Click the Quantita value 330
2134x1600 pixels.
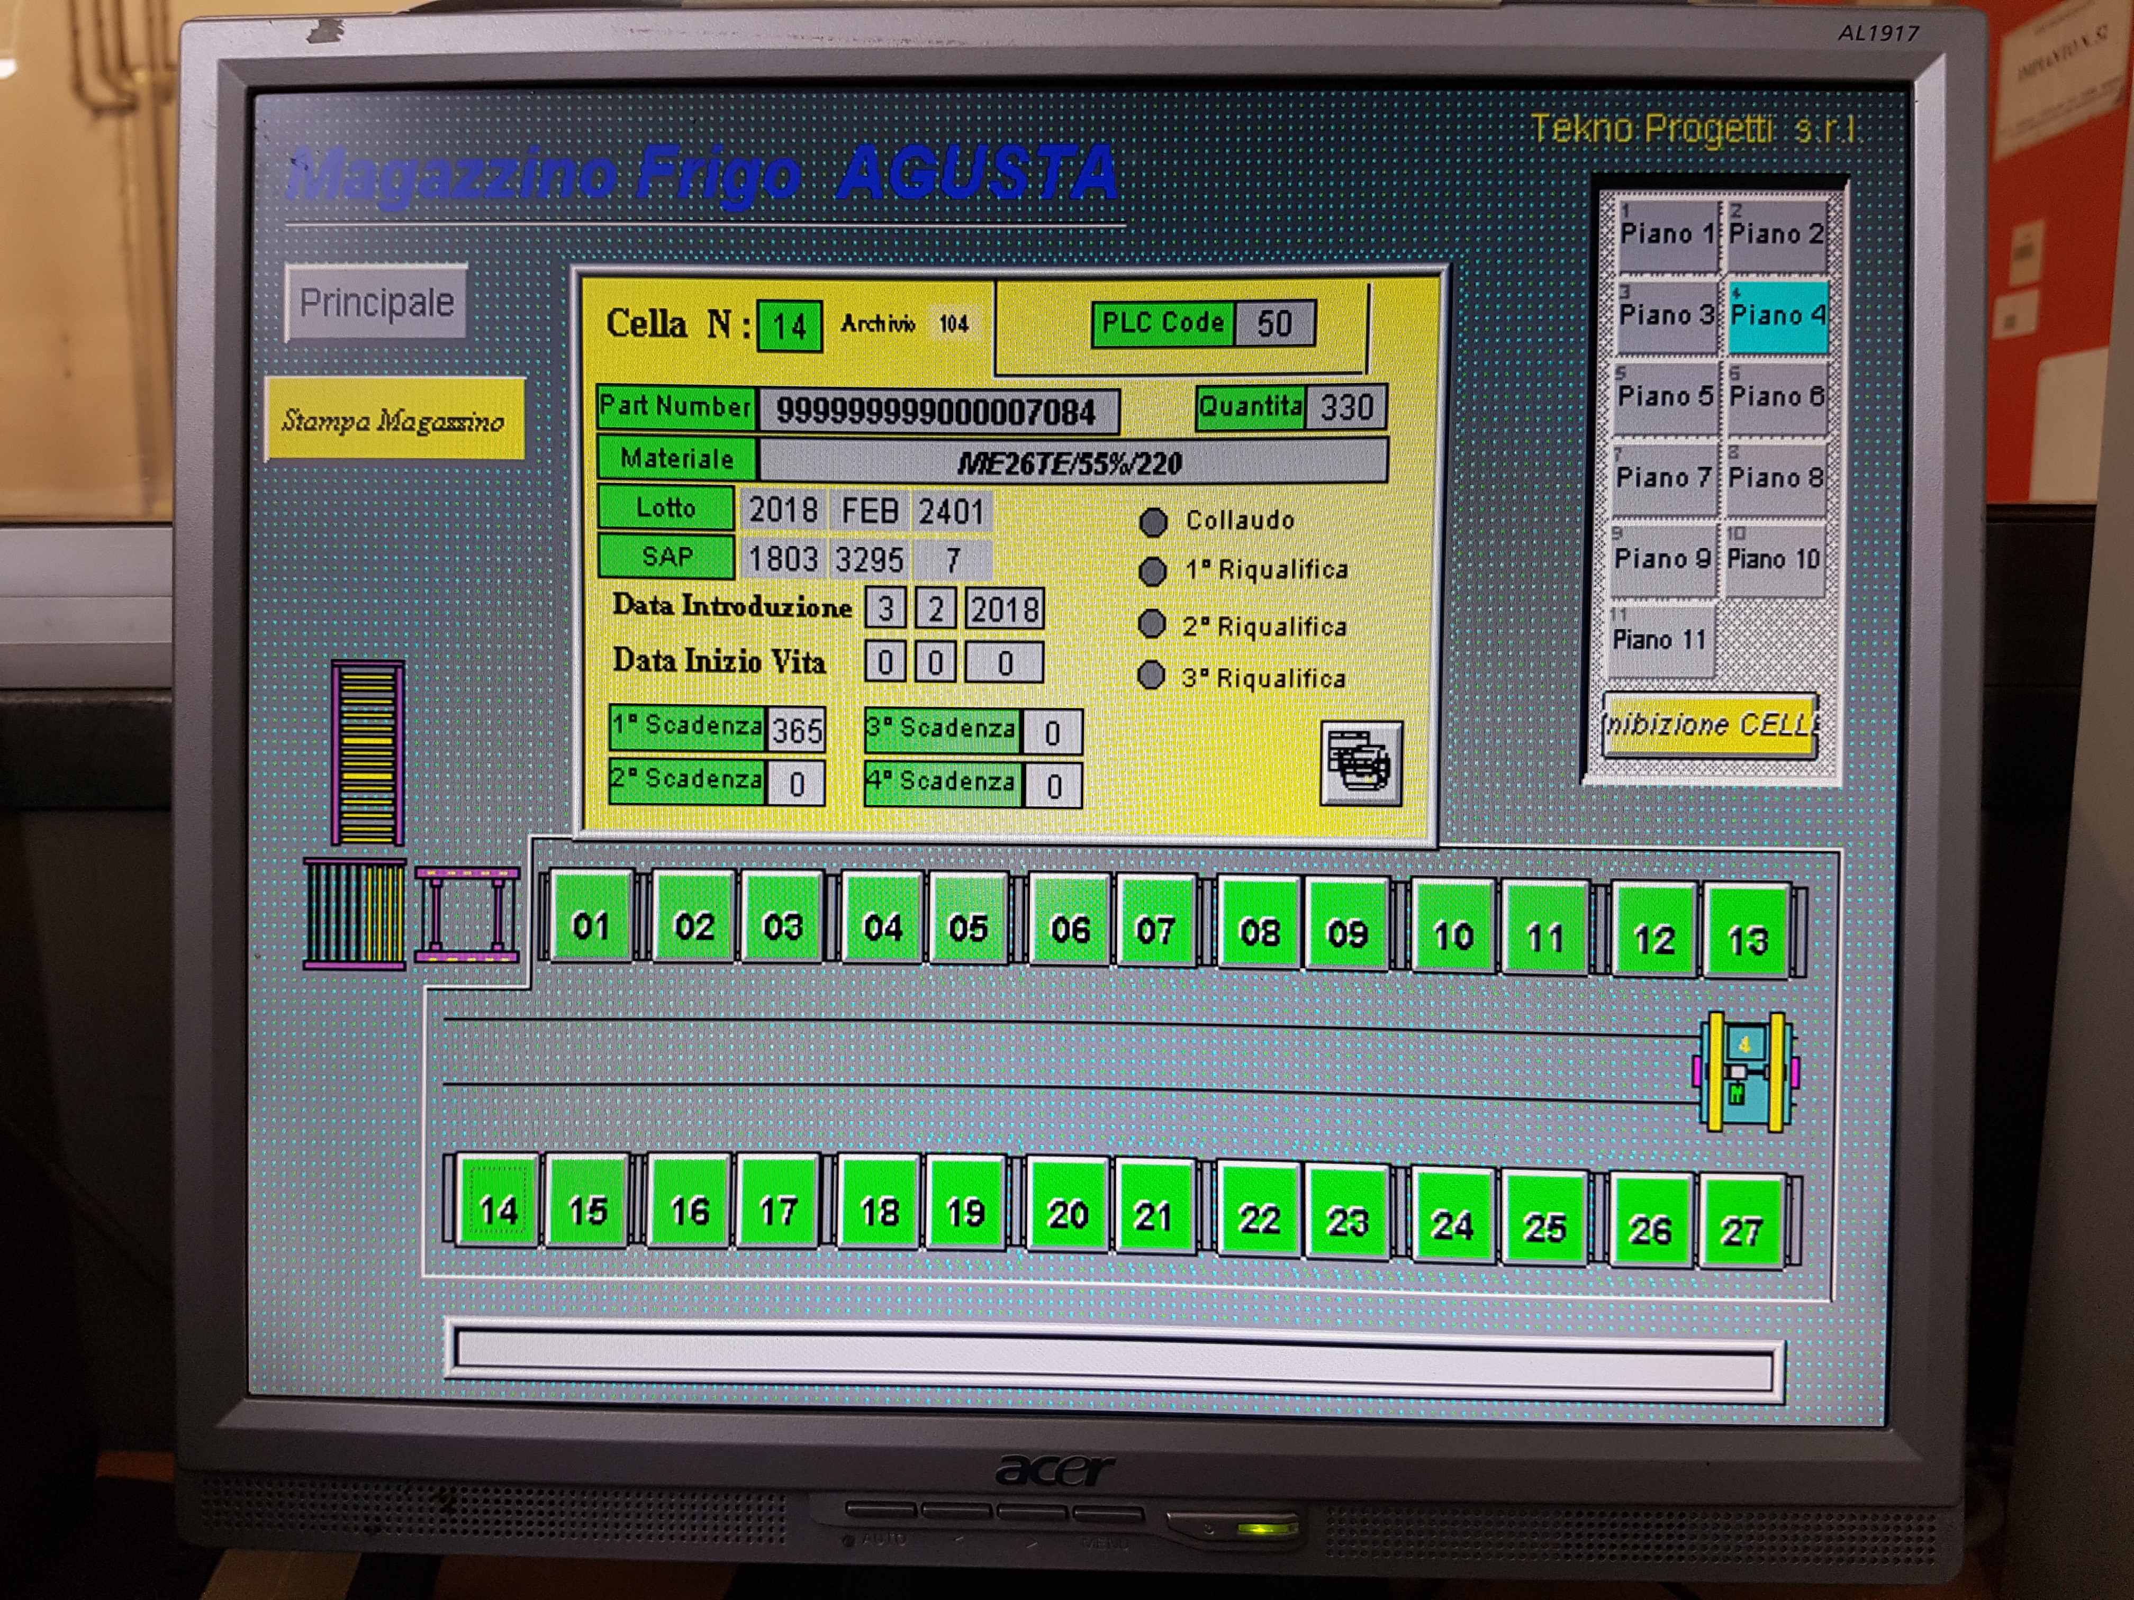(x=1346, y=407)
